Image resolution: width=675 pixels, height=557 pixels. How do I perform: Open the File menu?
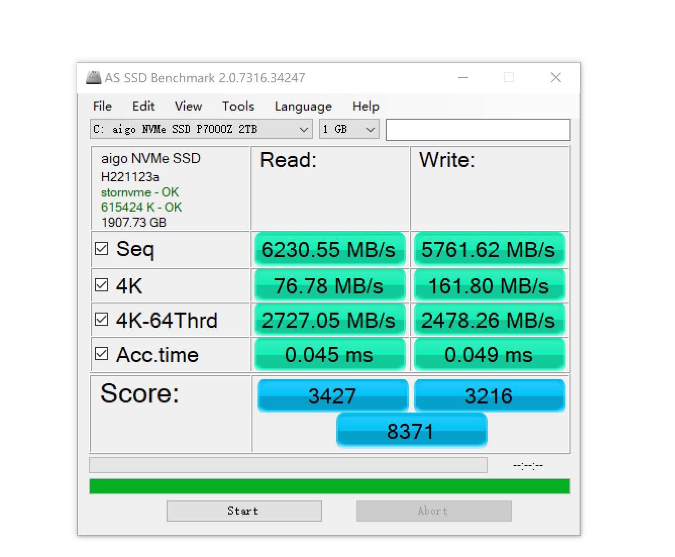tap(102, 107)
